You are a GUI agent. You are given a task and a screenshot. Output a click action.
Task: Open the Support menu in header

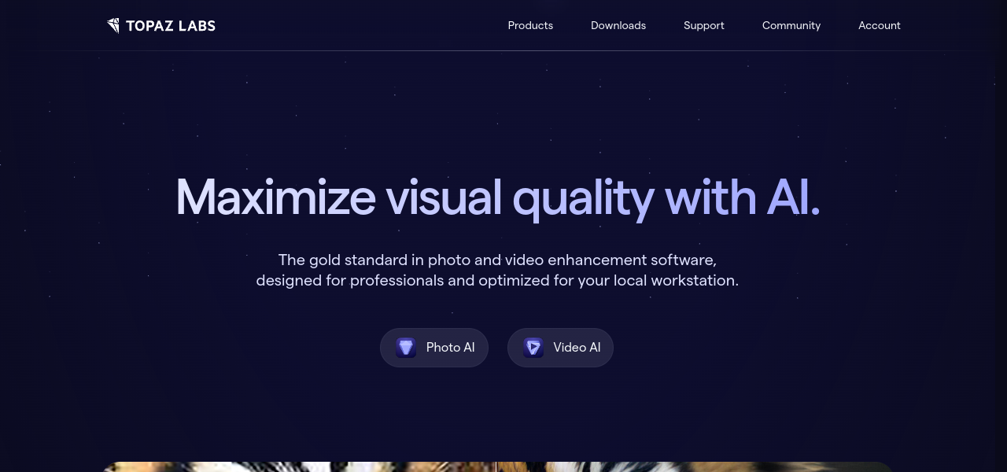click(703, 25)
